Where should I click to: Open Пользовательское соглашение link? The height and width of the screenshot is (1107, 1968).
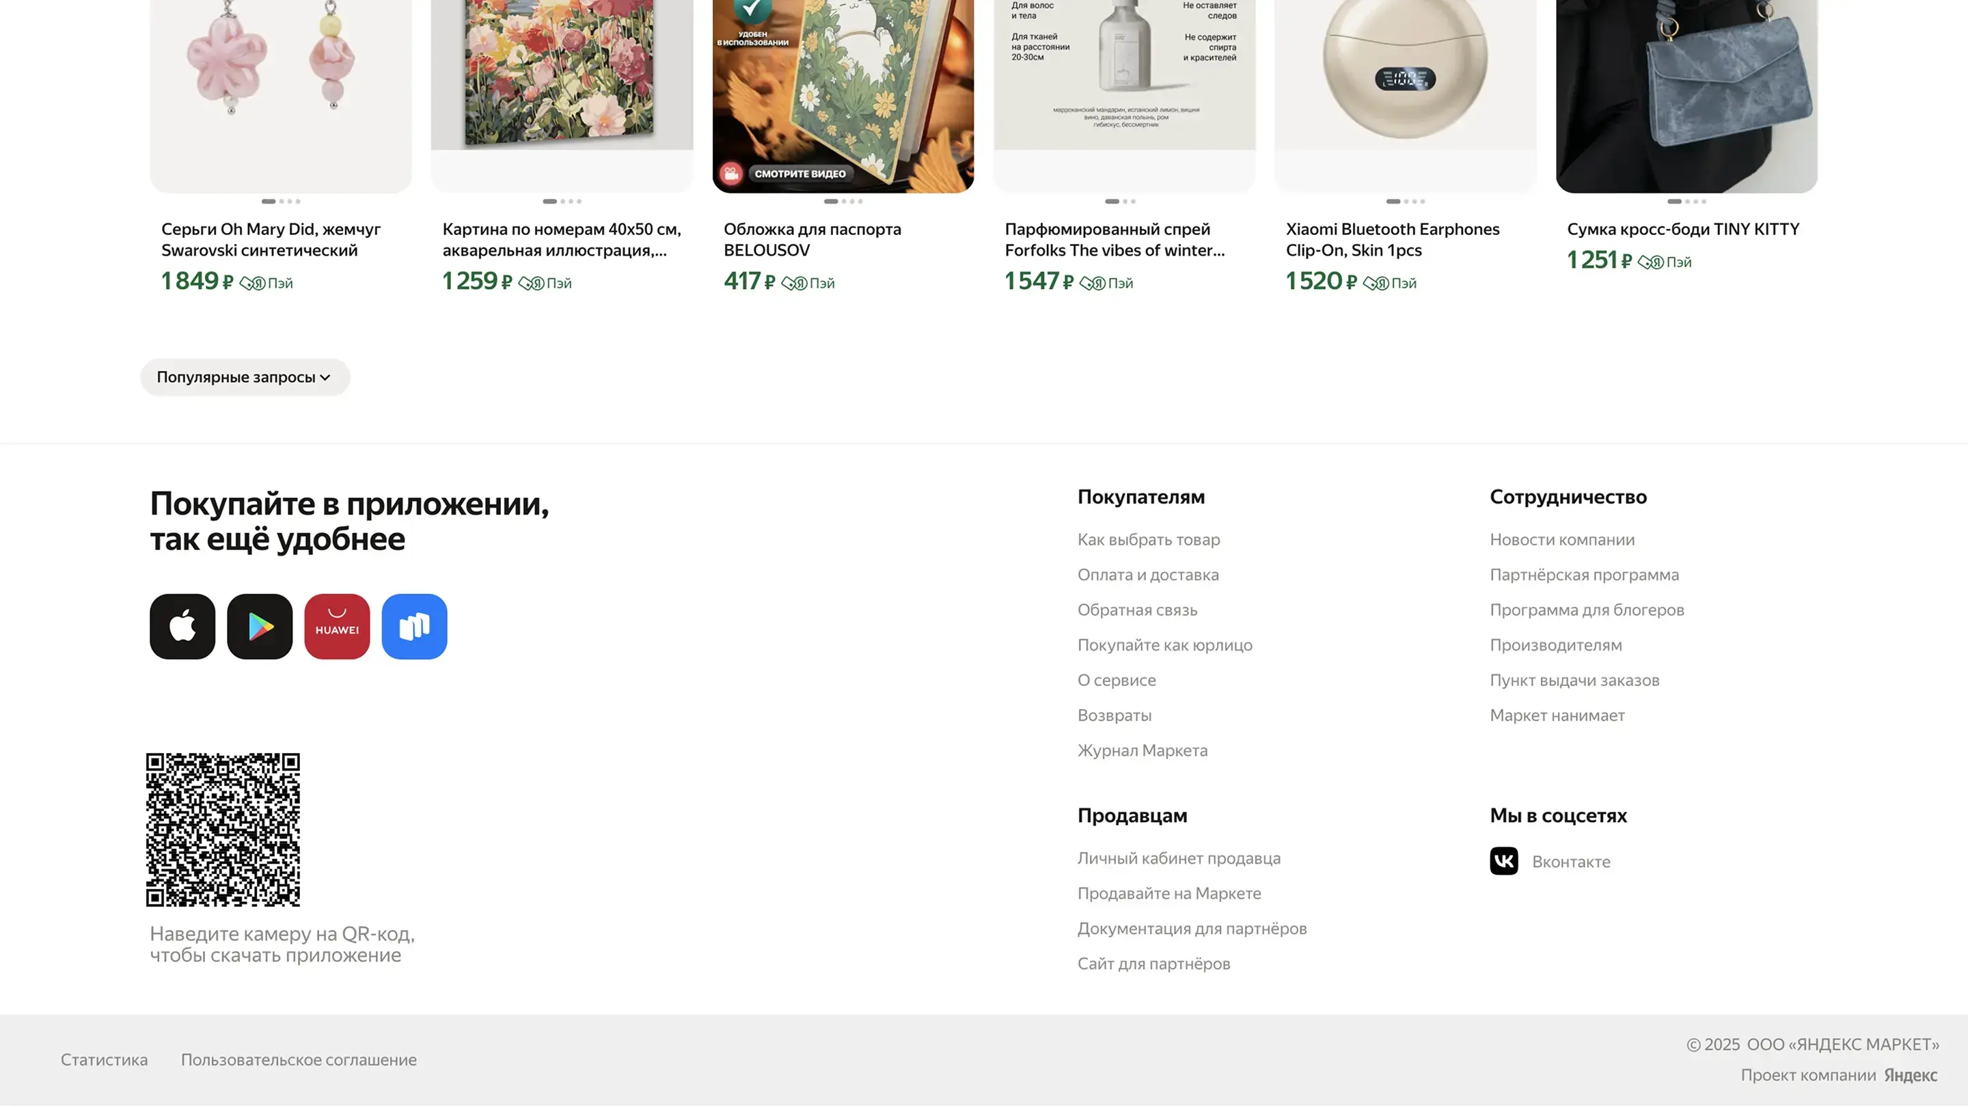click(299, 1060)
